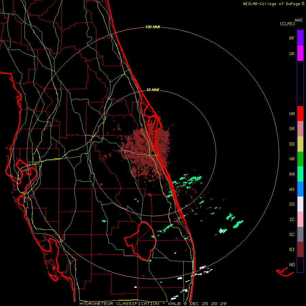This screenshot has width=306, height=306.
Task: Click the GC legend label
Action: tap(292, 235)
